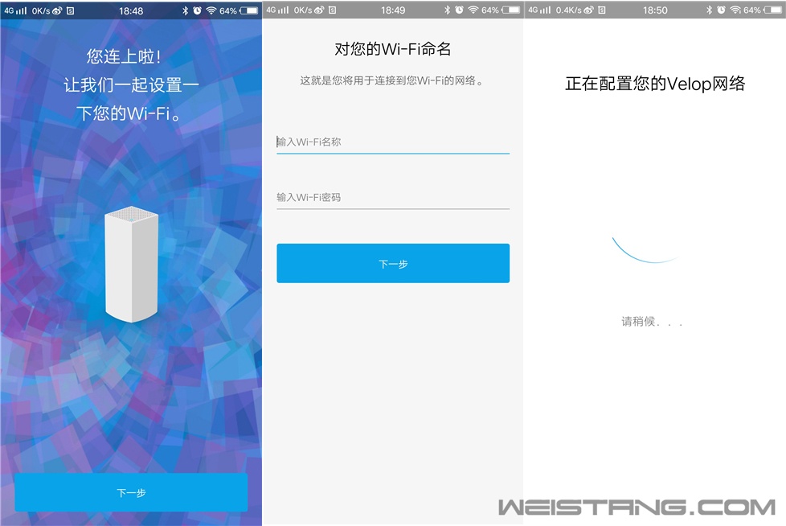Viewport: 786px width, 526px height.
Task: Tap the 正在配置您的Velop网络 title
Action: (x=655, y=84)
